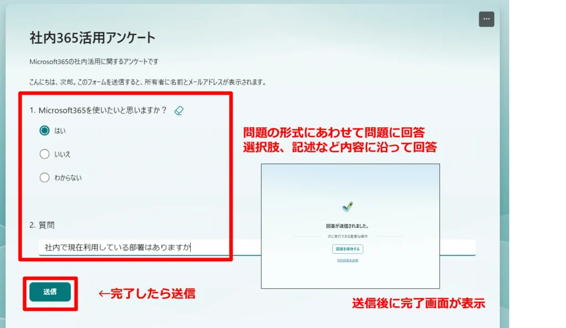Click the 別の回答を送信 link
This screenshot has width=566, height=328.
click(x=348, y=261)
